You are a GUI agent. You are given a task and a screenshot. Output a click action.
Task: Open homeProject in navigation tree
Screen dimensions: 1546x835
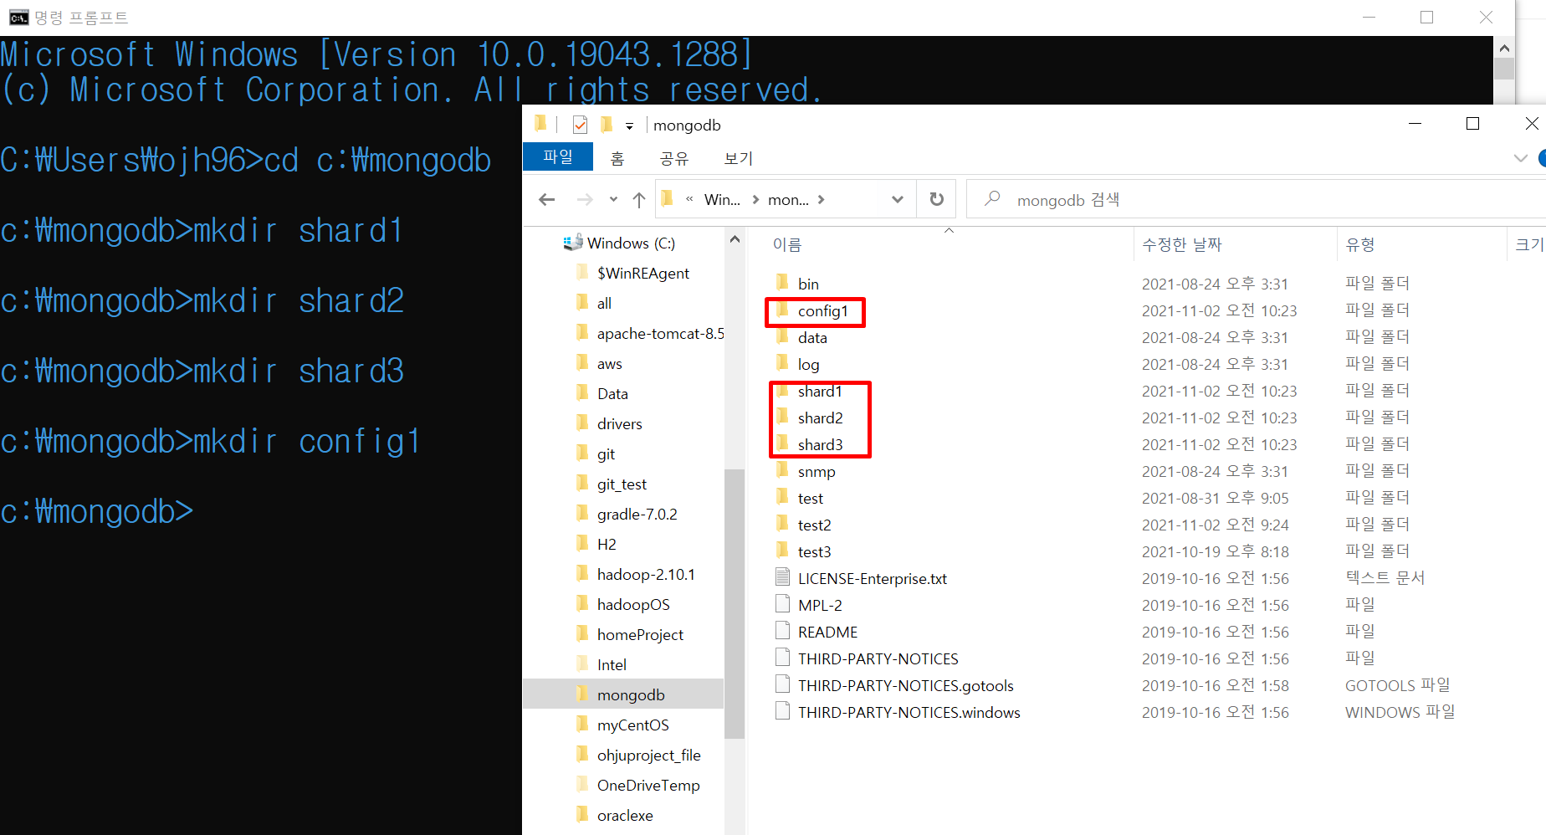[x=640, y=635]
